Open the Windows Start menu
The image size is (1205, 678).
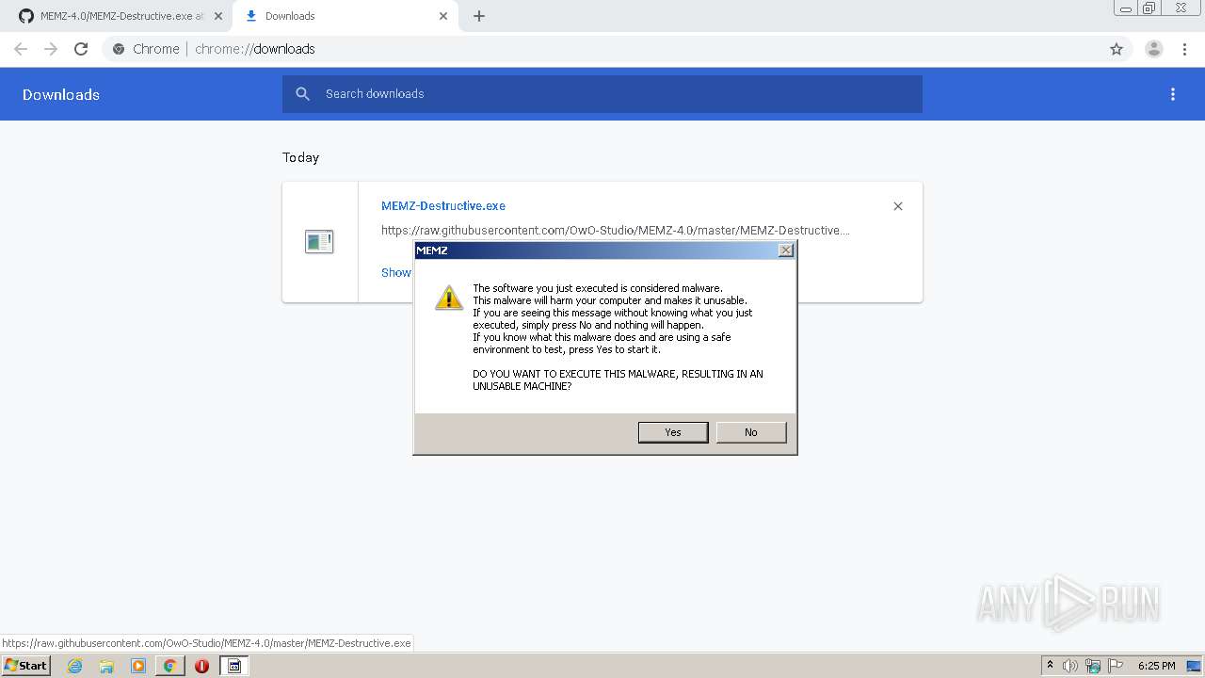(x=25, y=666)
